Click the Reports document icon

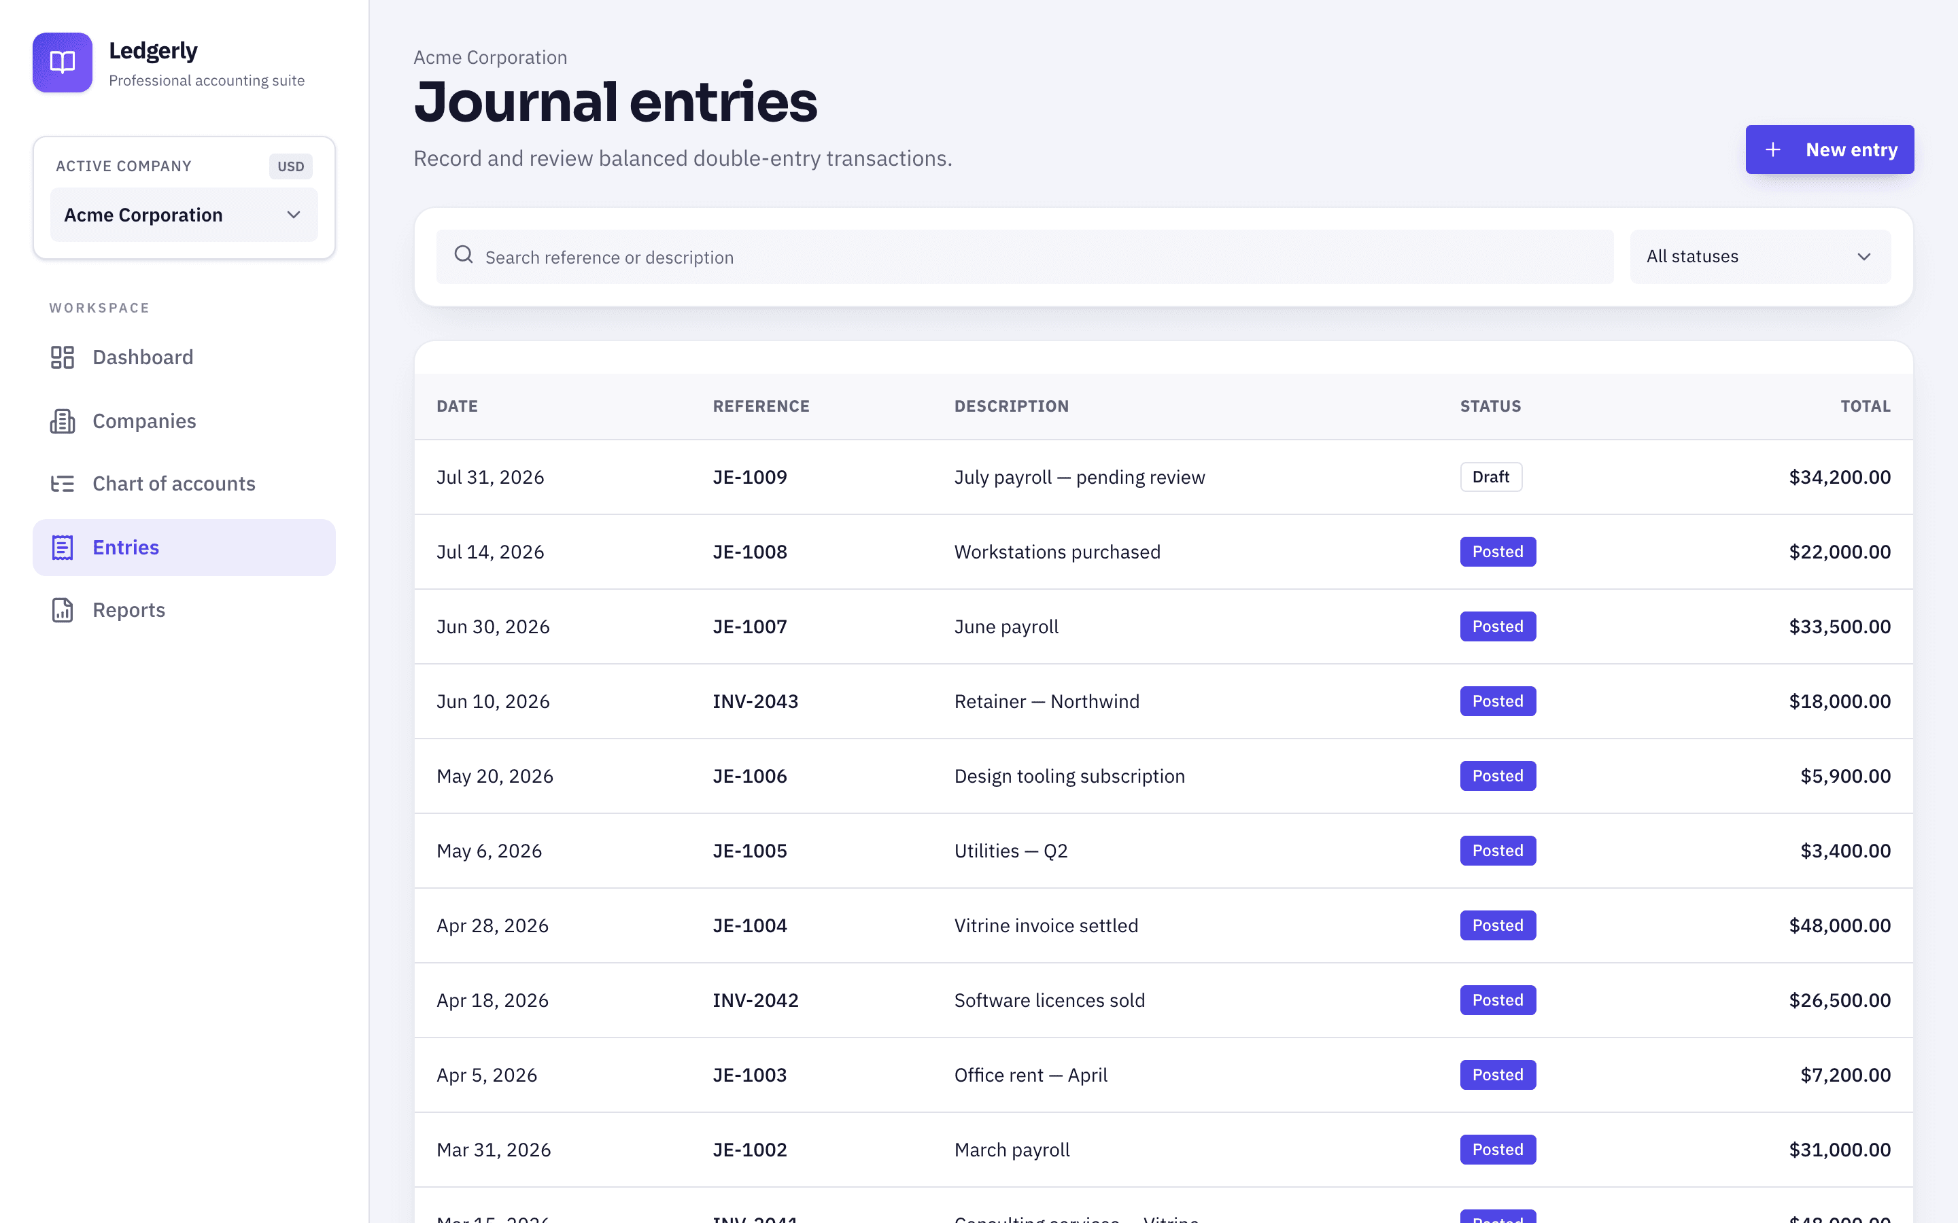(63, 610)
